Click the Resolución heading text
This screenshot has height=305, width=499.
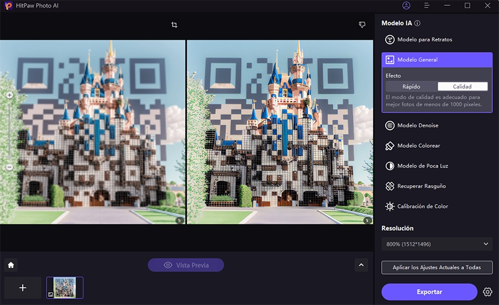(397, 228)
